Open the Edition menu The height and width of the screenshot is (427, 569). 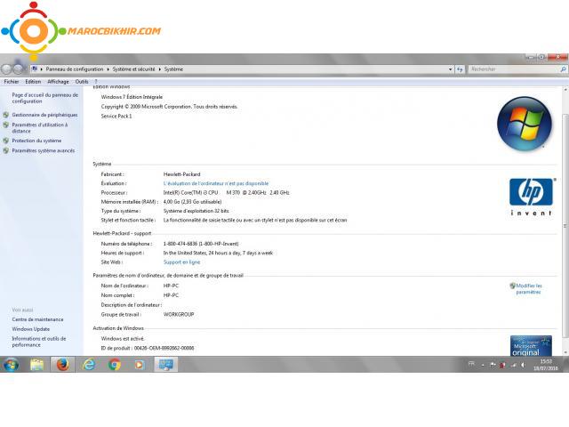pyautogui.click(x=33, y=82)
